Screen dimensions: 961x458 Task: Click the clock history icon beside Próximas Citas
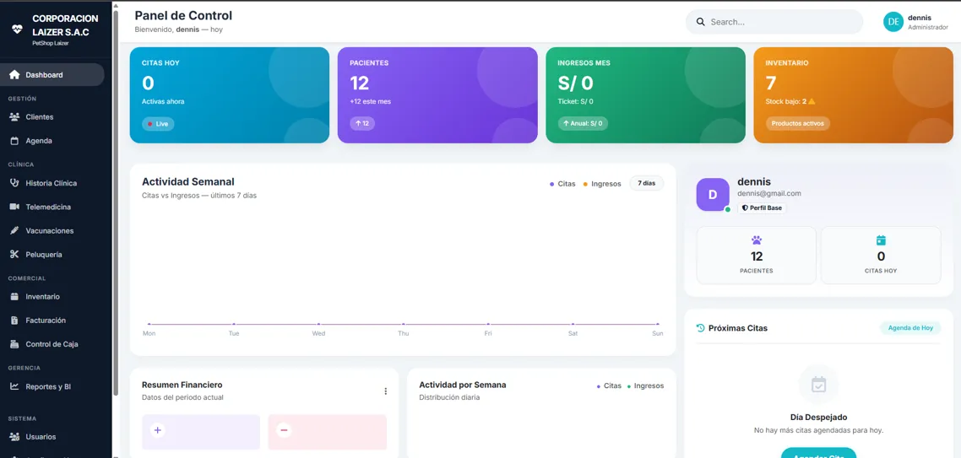click(701, 327)
